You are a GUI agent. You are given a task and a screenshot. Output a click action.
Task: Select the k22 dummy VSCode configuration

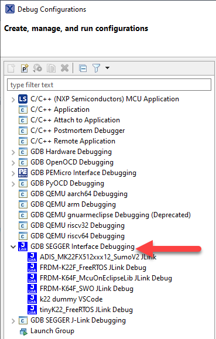point(71,299)
